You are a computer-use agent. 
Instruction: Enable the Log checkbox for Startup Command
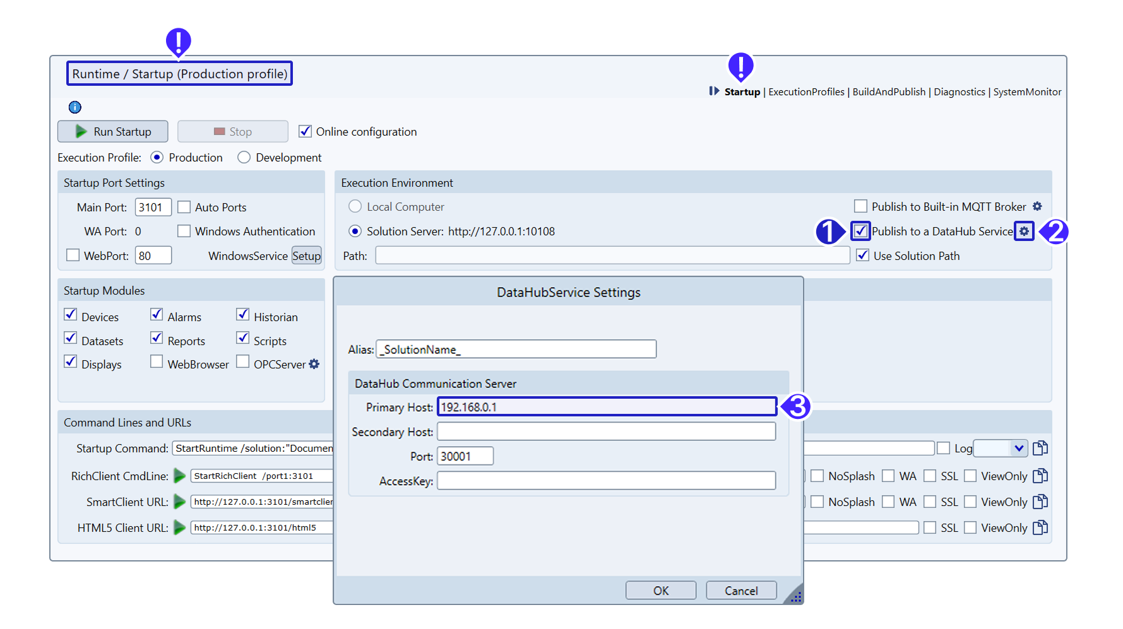(x=944, y=448)
